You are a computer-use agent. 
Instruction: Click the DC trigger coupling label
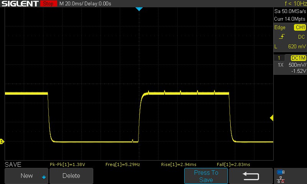[x=302, y=37]
